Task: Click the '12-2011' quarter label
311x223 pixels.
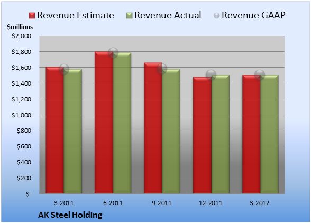Action: (211, 203)
